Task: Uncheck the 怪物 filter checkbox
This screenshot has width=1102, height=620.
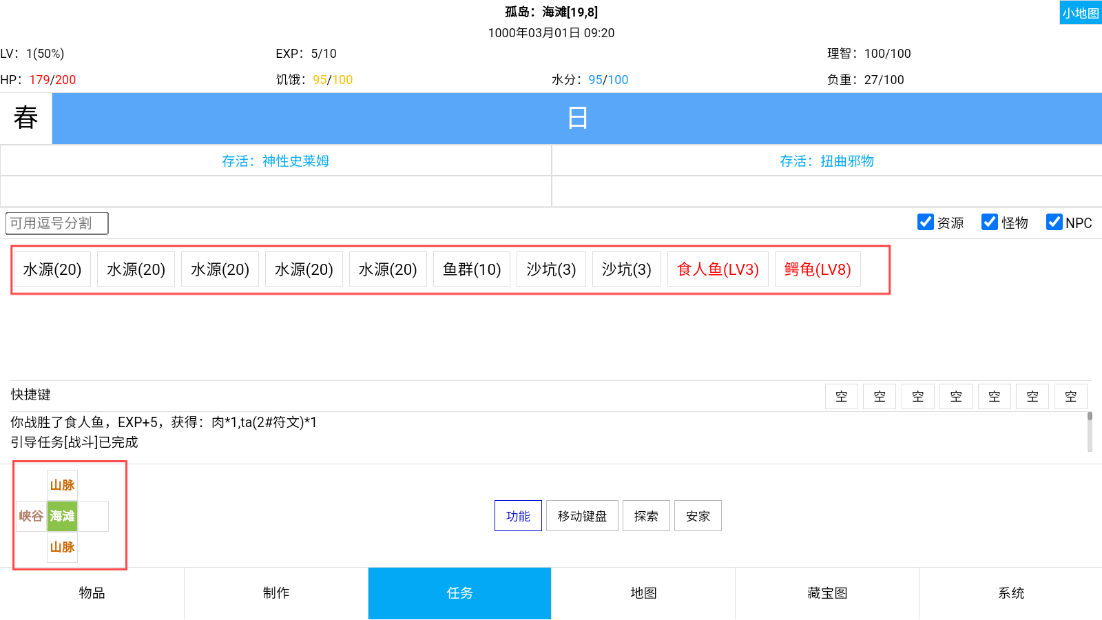Action: [990, 222]
